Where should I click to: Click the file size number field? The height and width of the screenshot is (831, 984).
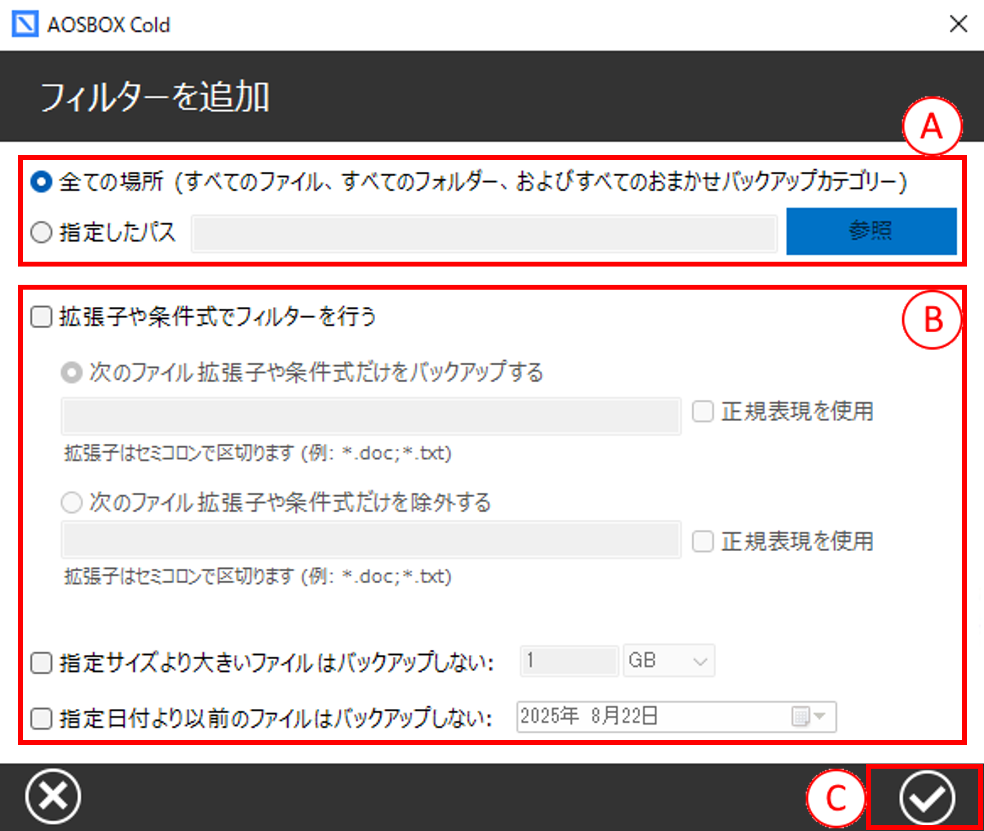(568, 661)
